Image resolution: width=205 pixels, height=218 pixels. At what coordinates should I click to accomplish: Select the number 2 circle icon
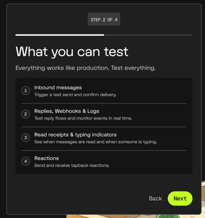pyautogui.click(x=26, y=114)
